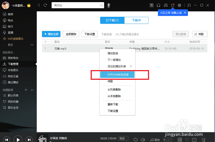Click the user avatar picture
This screenshot has height=142, width=215.
point(5,5)
